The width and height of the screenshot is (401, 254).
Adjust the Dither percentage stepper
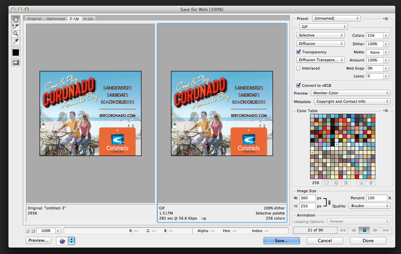pos(386,44)
